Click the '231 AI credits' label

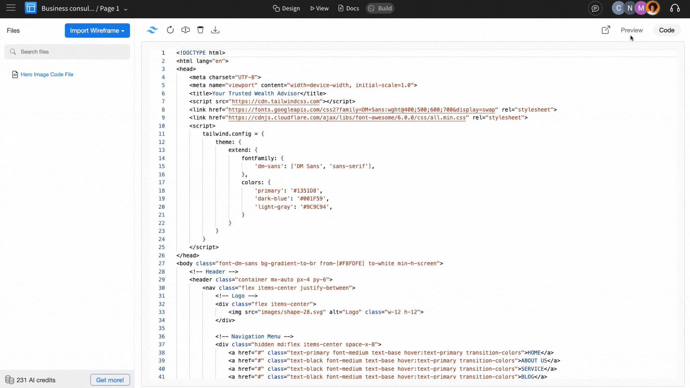point(36,380)
